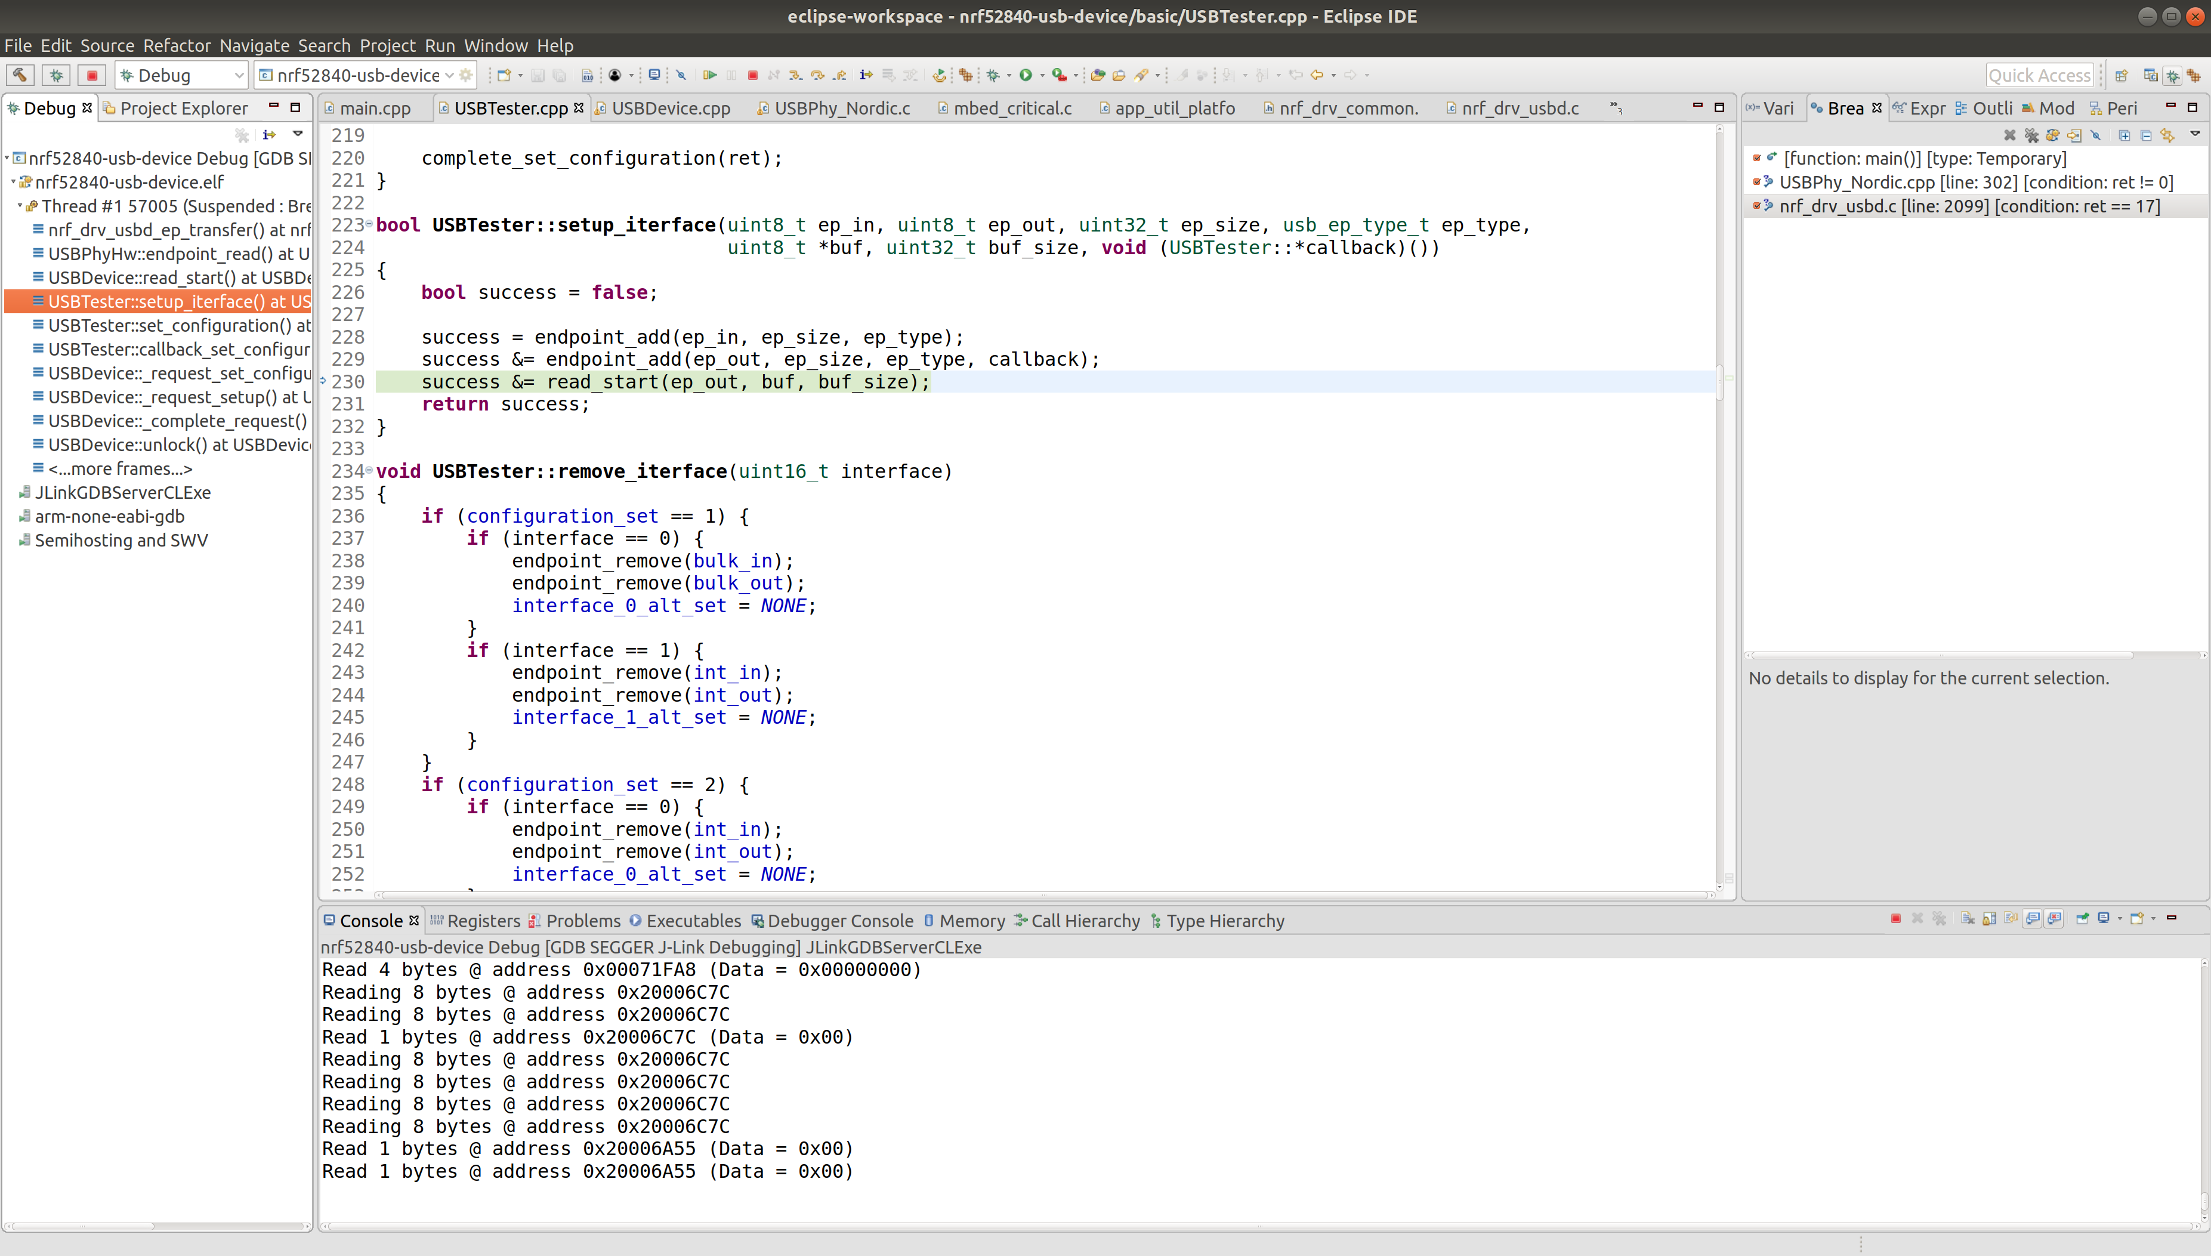Click Skip All Breakpoints icon in Breakpoints view
The height and width of the screenshot is (1256, 2211).
click(2096, 135)
